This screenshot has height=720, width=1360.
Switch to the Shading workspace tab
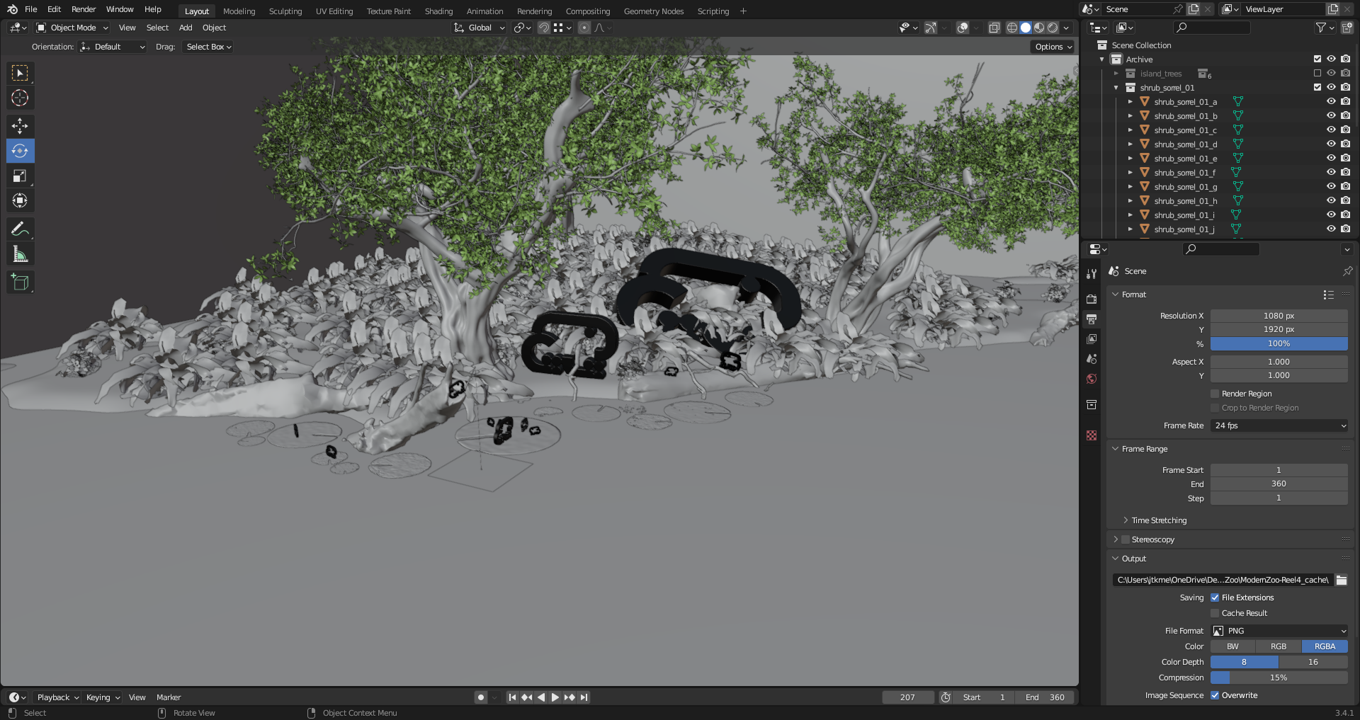coord(438,11)
